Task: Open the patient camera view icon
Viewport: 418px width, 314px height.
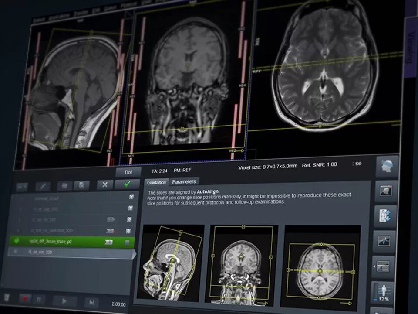Action: click(x=386, y=191)
